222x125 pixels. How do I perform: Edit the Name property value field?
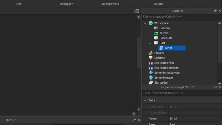pos(194,119)
